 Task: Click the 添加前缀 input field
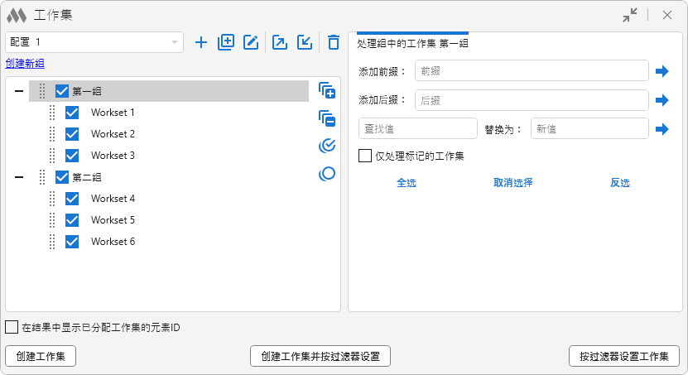pos(531,71)
